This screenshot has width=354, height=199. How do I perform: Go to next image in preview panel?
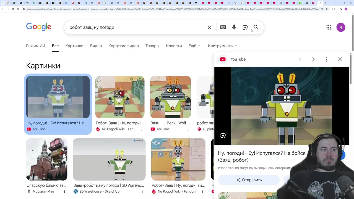[313, 59]
